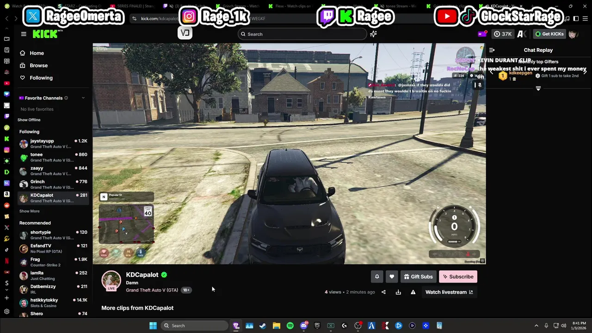Viewport: 592px width, 333px height.
Task: Open EsfandTV recommended channel
Action: [53, 248]
